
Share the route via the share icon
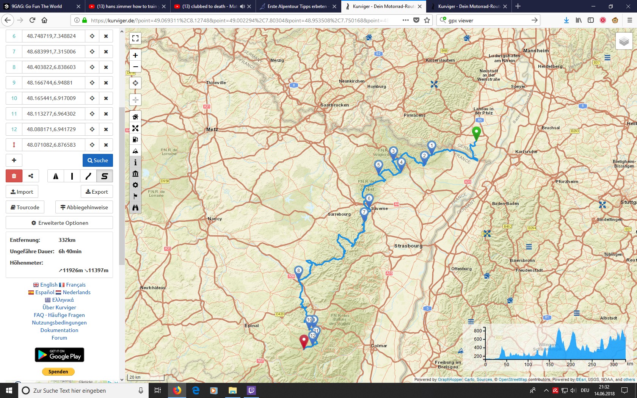[x=31, y=176]
